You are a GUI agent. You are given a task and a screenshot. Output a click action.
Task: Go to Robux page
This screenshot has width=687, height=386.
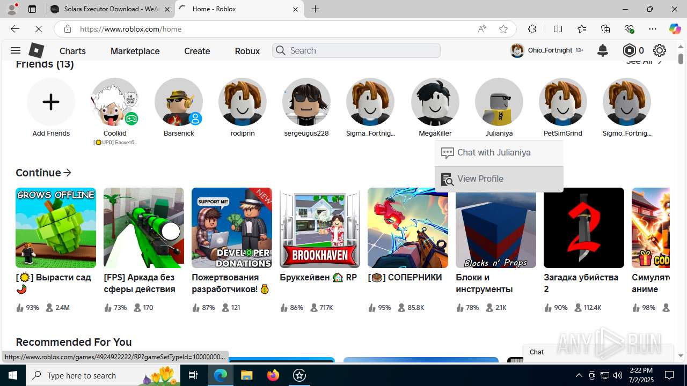pyautogui.click(x=247, y=51)
